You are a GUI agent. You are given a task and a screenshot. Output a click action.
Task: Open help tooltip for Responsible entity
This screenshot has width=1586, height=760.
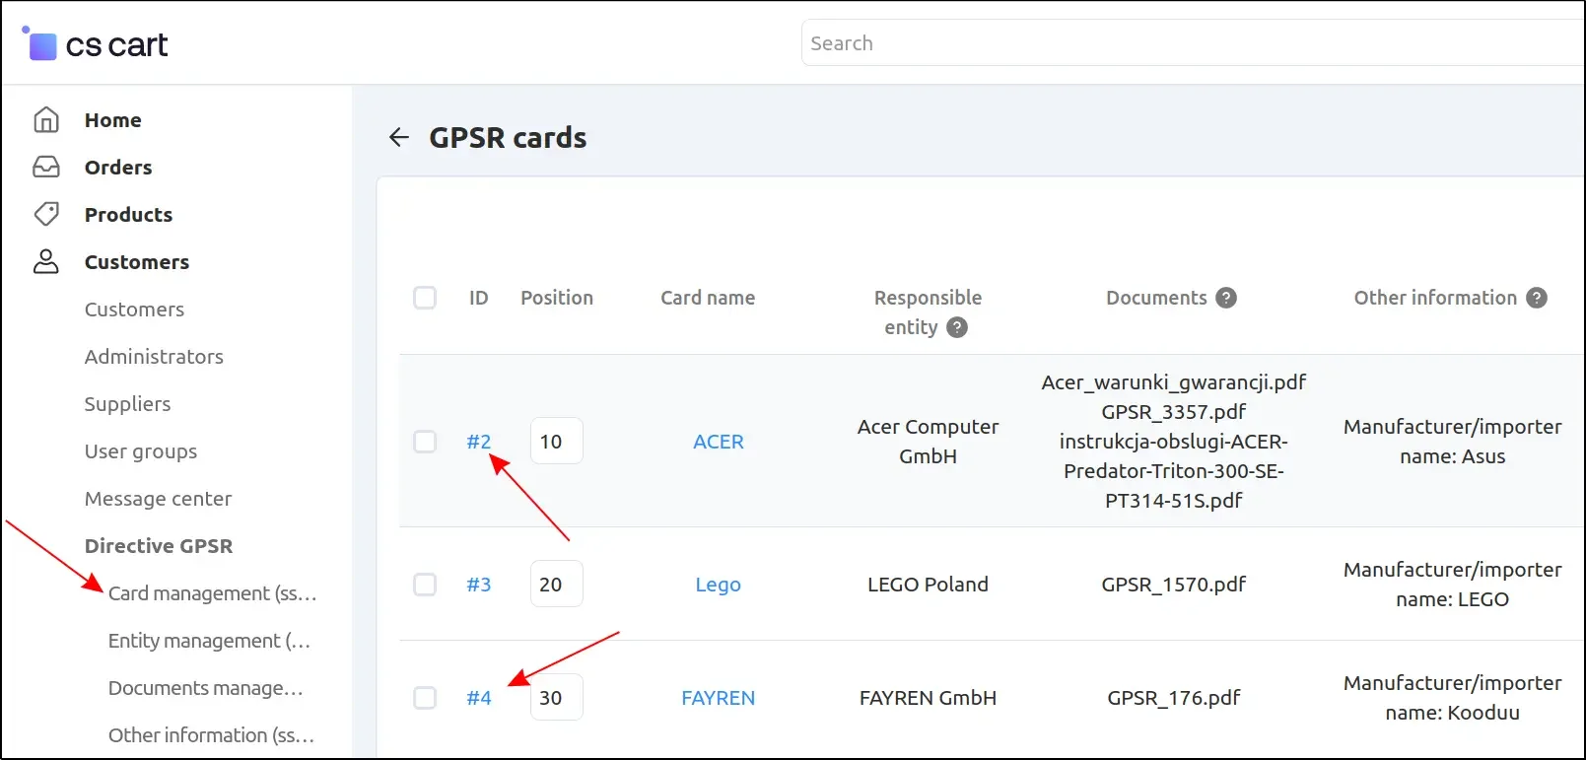957,327
